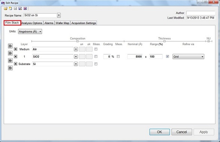The image size is (220, 142).
Task: Click the ±k field for Si substrate
Action: tap(89, 64)
